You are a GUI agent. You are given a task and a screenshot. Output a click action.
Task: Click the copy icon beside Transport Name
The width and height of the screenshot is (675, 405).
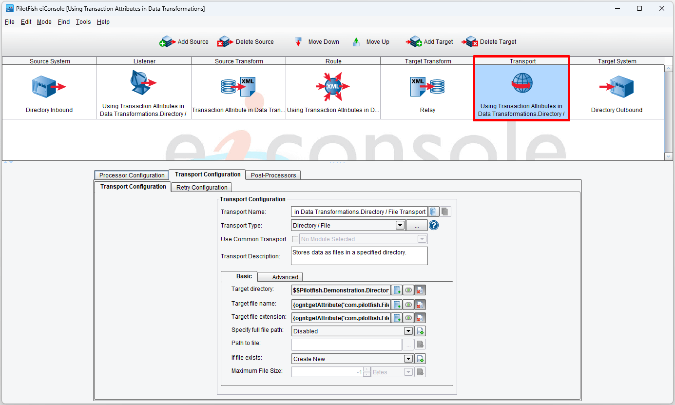434,212
